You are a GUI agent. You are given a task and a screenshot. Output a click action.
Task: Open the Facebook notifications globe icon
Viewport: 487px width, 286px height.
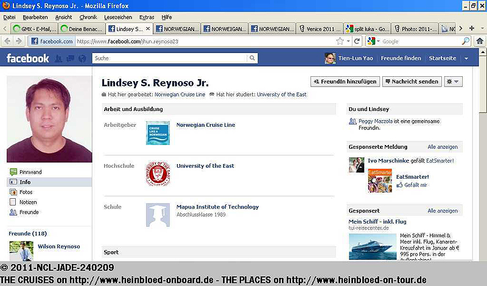click(82, 59)
